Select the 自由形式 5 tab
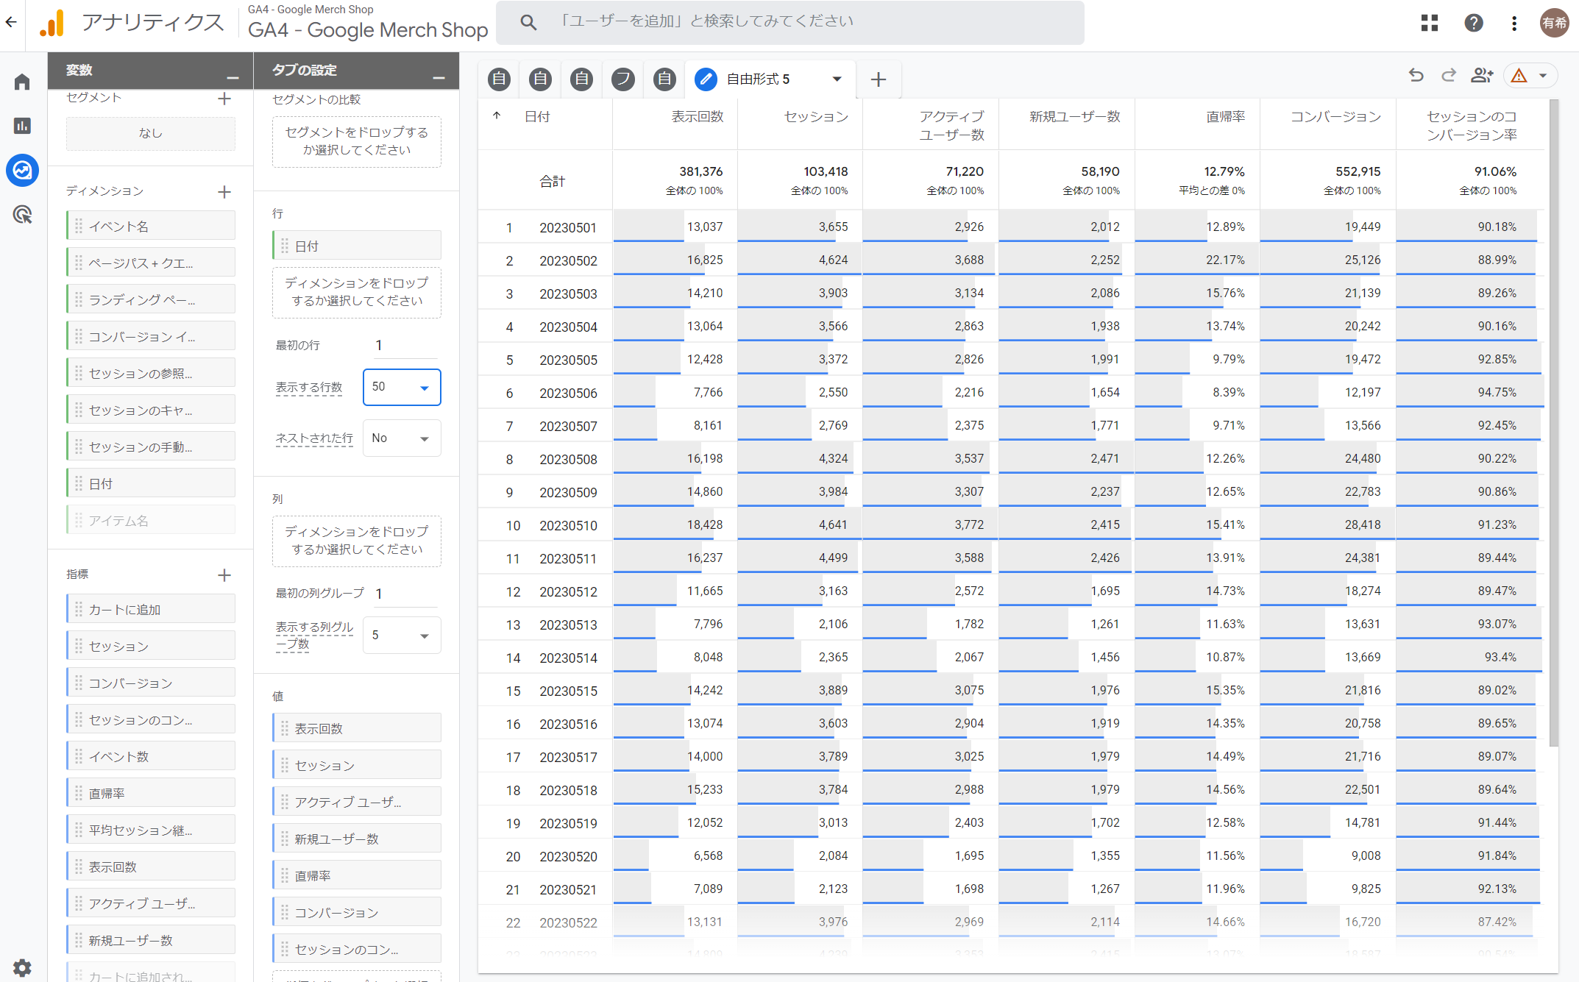Image resolution: width=1579 pixels, height=982 pixels. click(758, 79)
